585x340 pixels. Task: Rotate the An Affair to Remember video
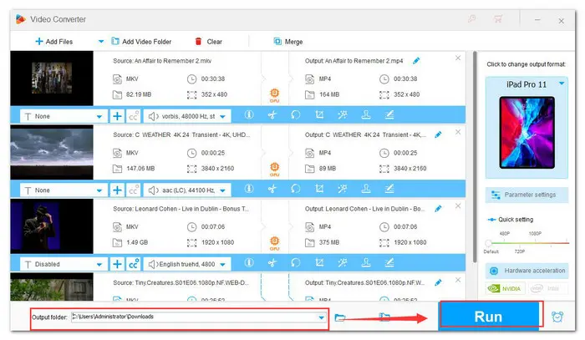pos(296,115)
